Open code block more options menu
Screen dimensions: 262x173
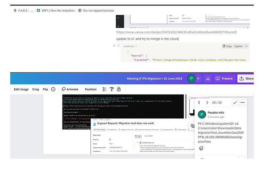tap(246, 46)
